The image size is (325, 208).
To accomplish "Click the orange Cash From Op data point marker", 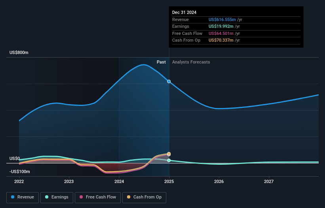I will (169, 154).
